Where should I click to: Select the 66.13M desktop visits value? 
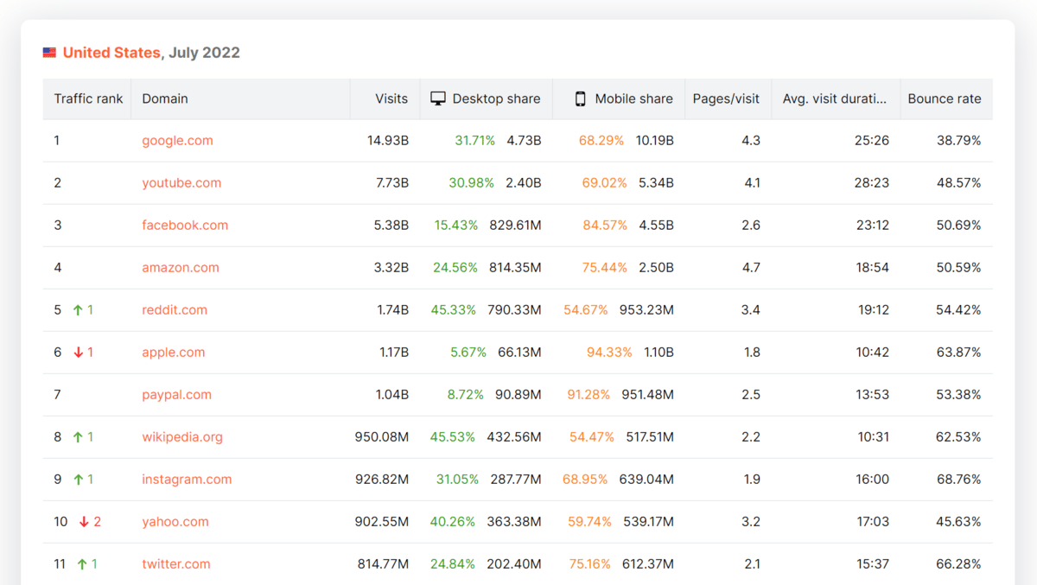click(519, 352)
